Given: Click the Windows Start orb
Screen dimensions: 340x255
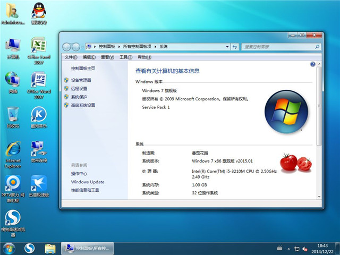Looking at the screenshot, I should [x=9, y=249].
